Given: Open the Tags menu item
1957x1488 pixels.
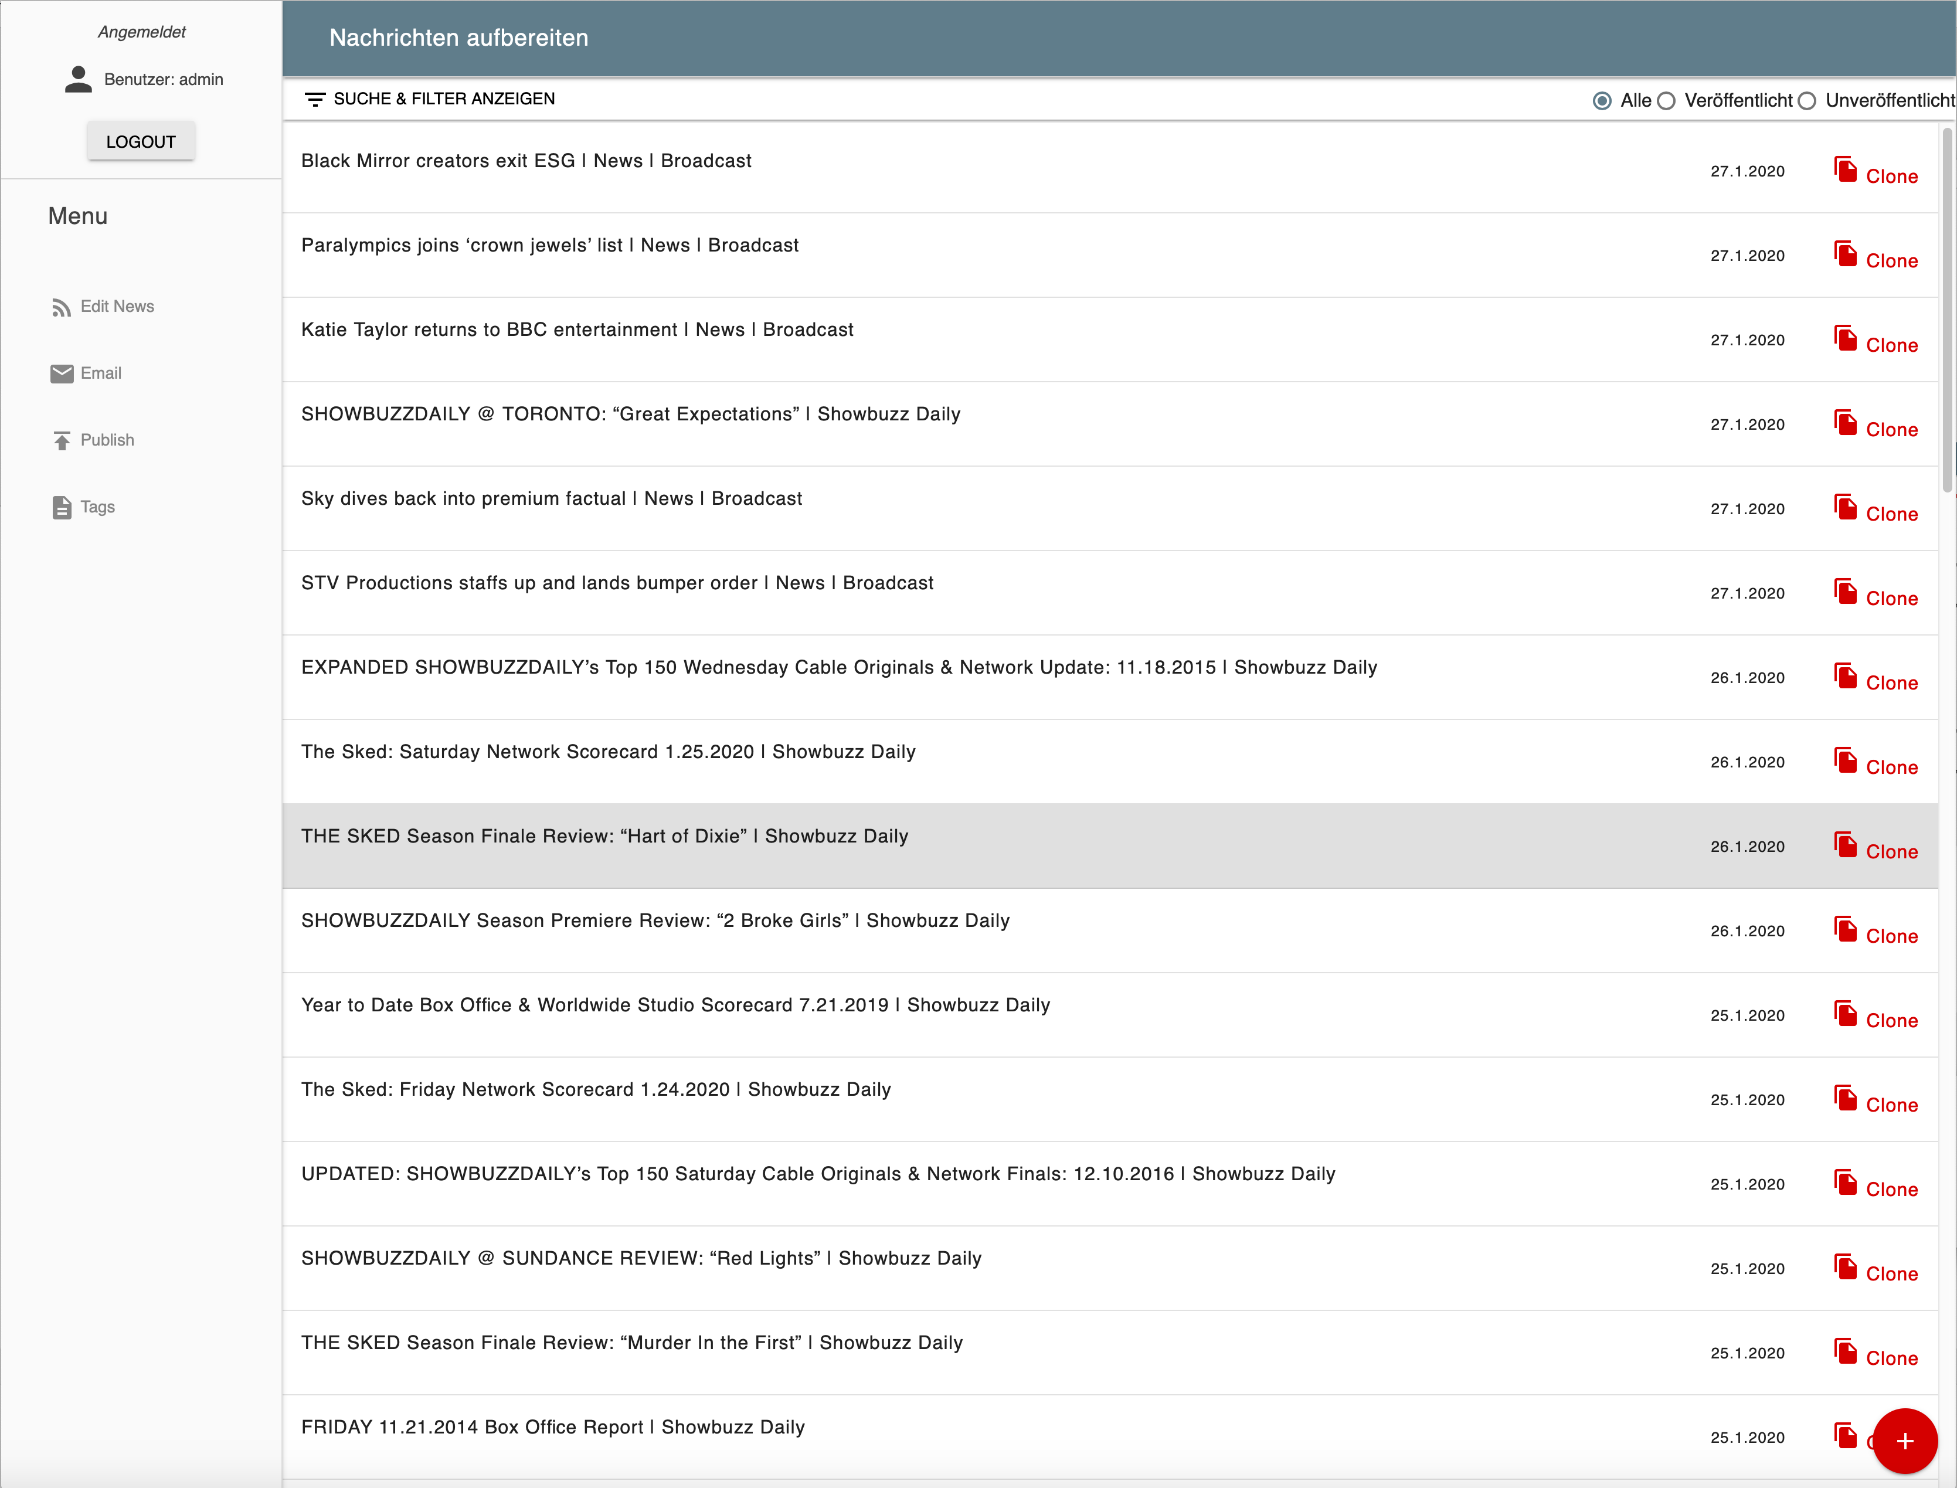Looking at the screenshot, I should [x=83, y=507].
